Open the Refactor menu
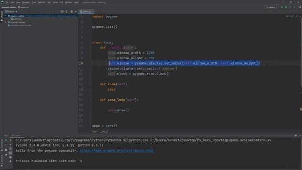The image size is (302, 170). pyautogui.click(x=42, y=2)
